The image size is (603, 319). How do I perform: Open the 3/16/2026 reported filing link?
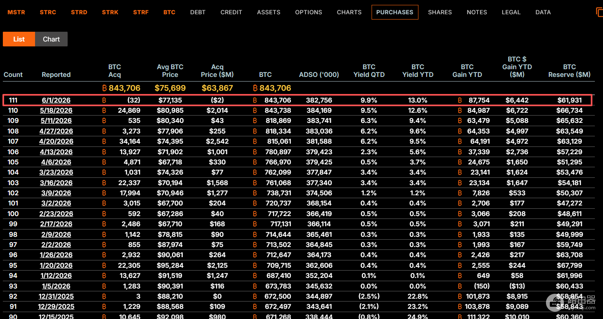click(x=56, y=183)
